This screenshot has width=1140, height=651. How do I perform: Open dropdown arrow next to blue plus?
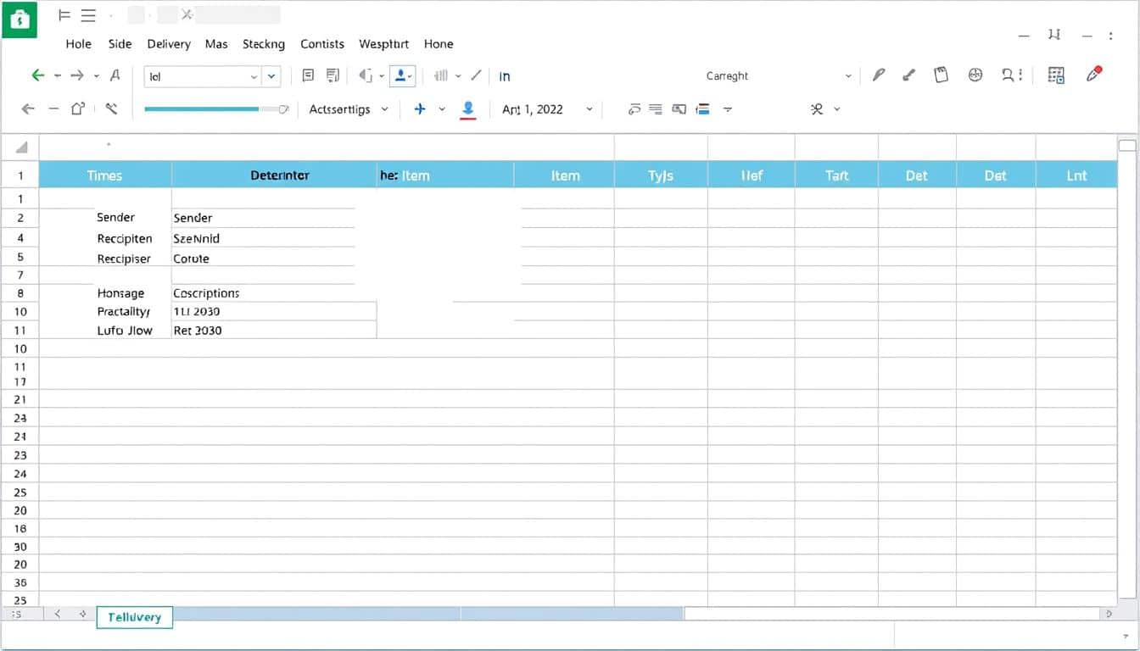[442, 109]
